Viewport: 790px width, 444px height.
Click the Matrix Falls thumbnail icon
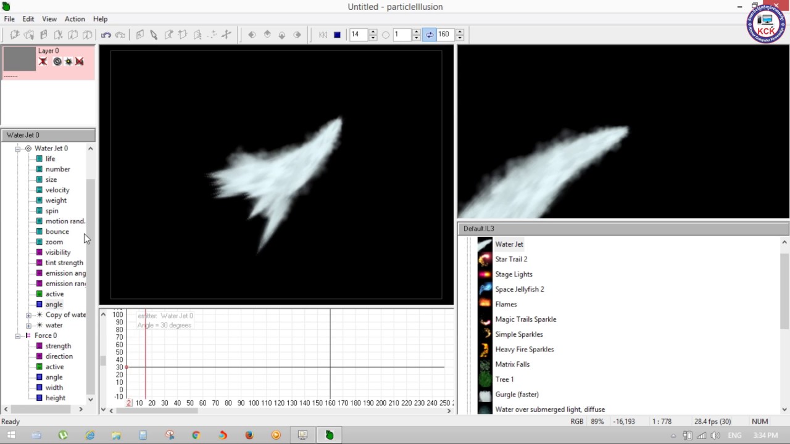(x=484, y=364)
